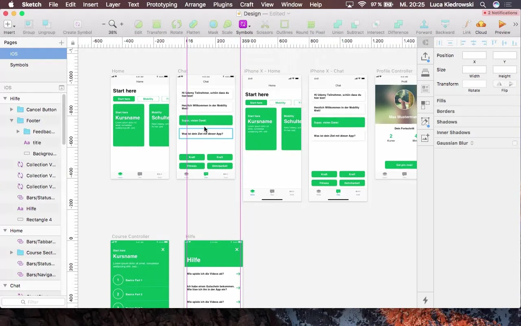Zoom in with the plus button

point(122,24)
